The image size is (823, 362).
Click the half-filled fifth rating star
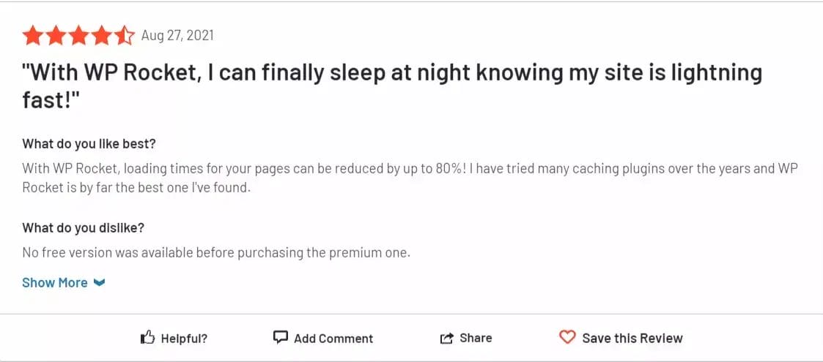point(125,35)
